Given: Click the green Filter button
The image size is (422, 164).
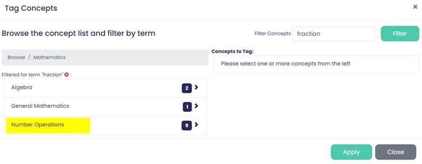Looking at the screenshot, I should tap(400, 34).
